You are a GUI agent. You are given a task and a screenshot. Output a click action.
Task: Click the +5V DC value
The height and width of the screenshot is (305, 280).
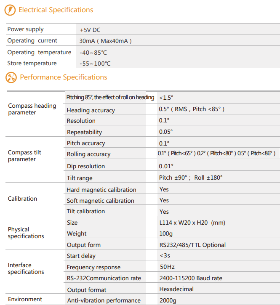(x=90, y=30)
